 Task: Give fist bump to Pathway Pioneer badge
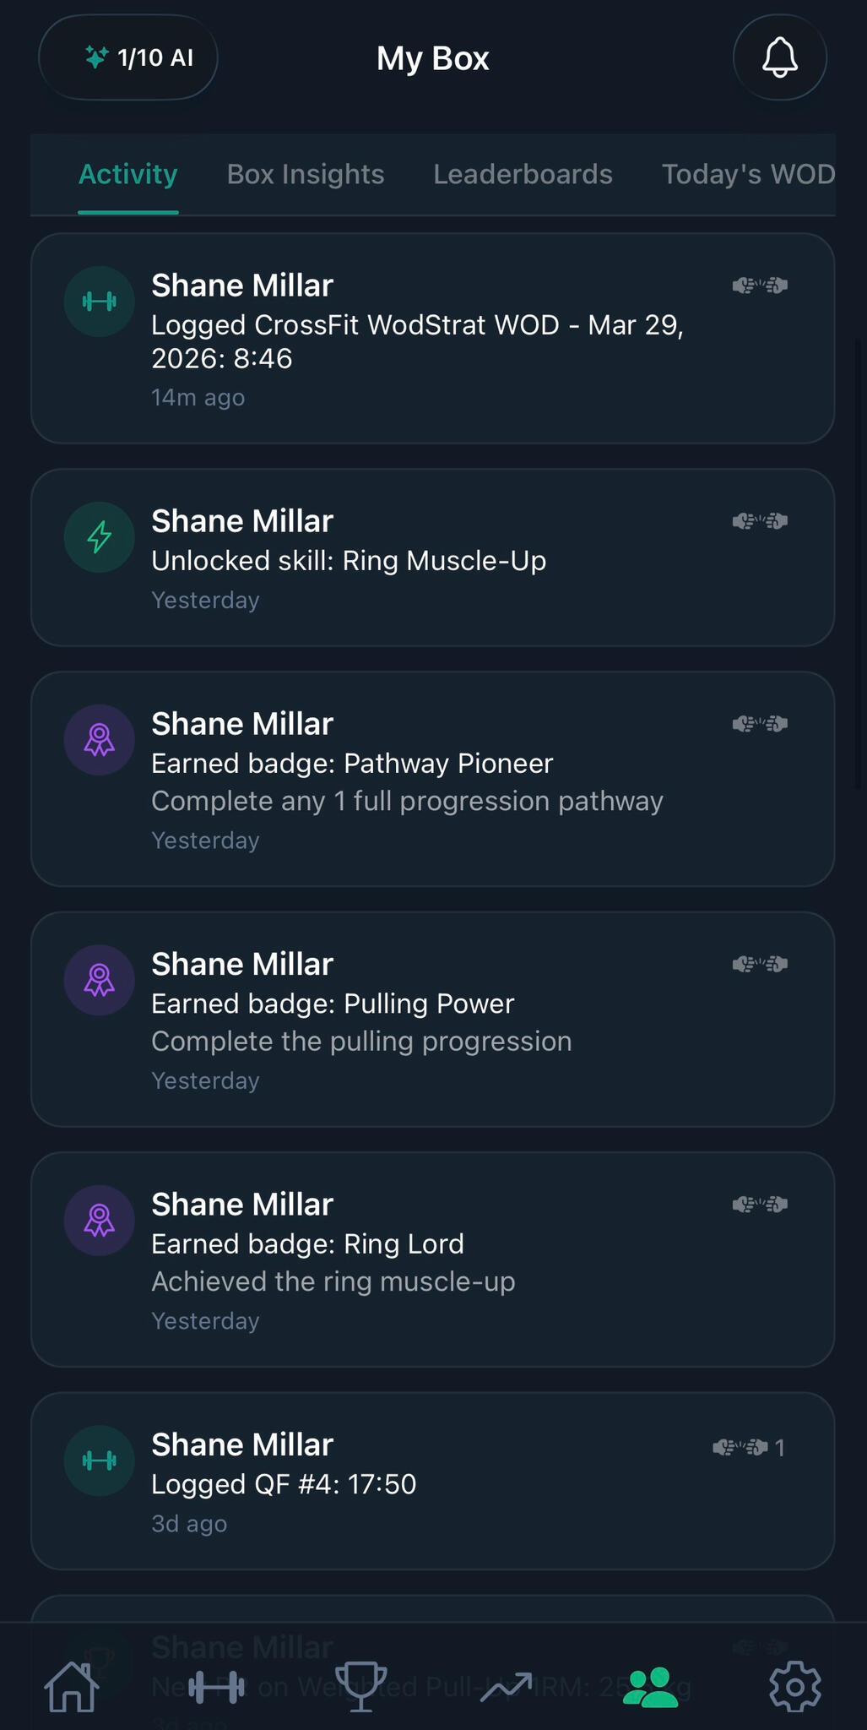760,724
